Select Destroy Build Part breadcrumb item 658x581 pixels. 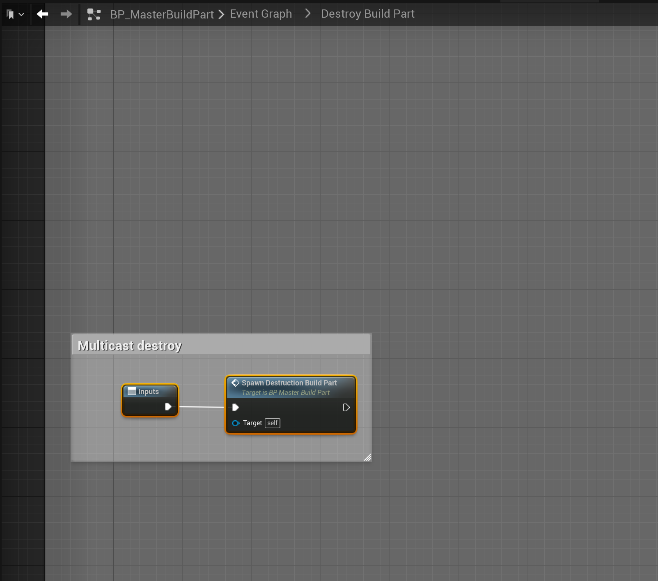[x=367, y=14]
